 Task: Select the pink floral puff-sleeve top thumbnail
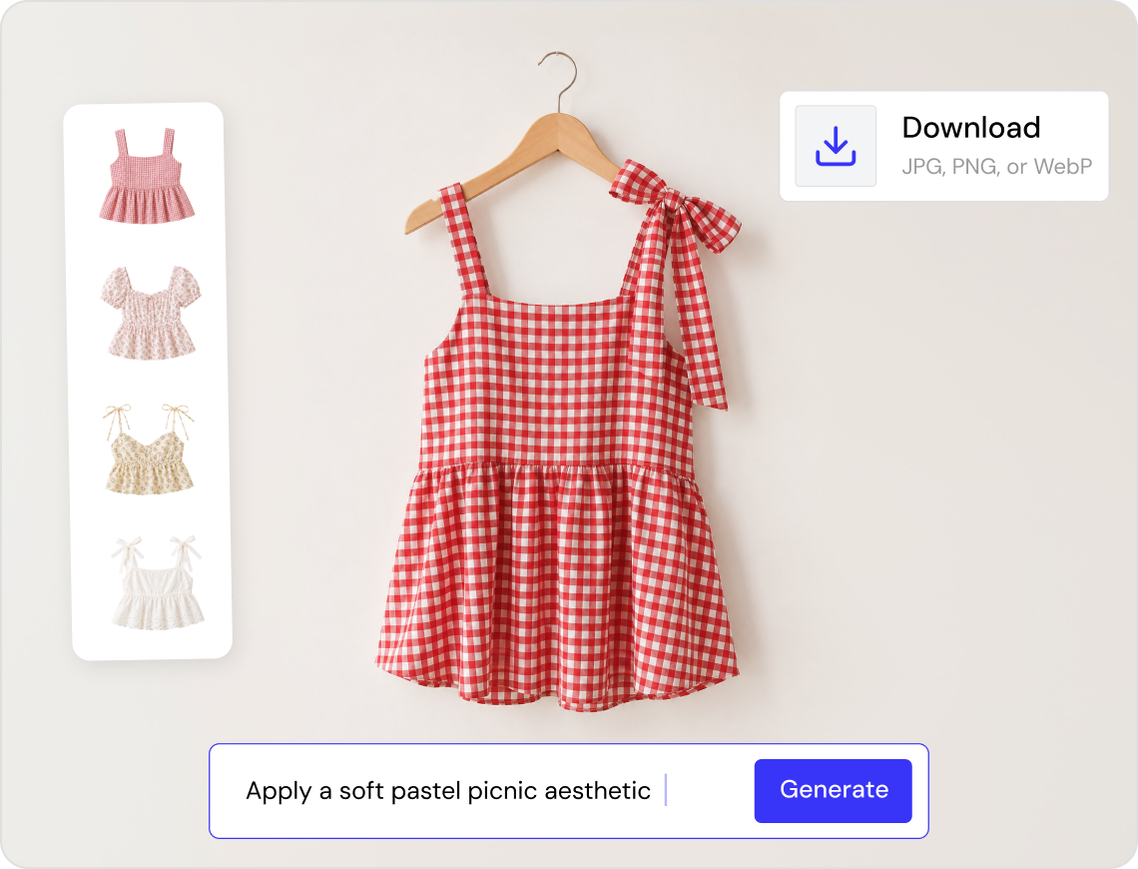point(150,313)
